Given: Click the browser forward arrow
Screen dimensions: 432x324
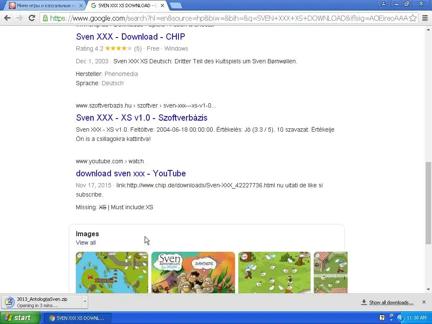Looking at the screenshot, I should [x=19, y=18].
